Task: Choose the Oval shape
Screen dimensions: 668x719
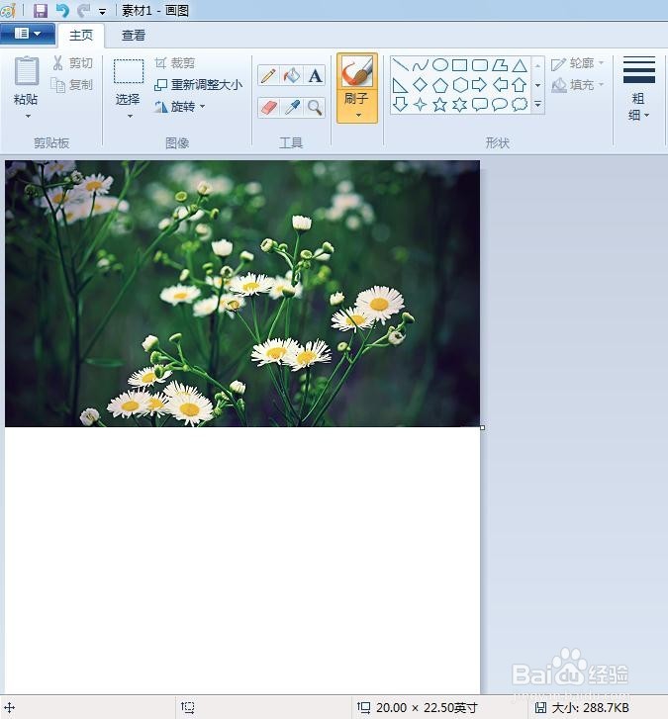Action: [440, 65]
